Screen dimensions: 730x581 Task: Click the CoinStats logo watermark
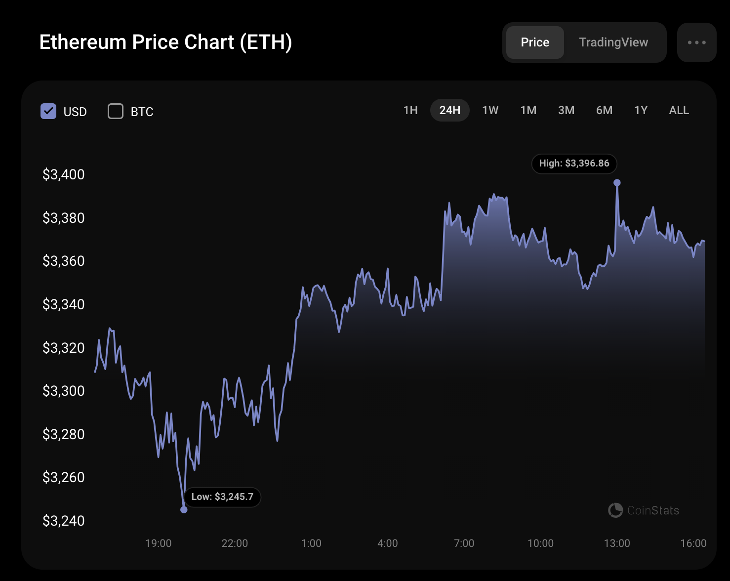[644, 510]
